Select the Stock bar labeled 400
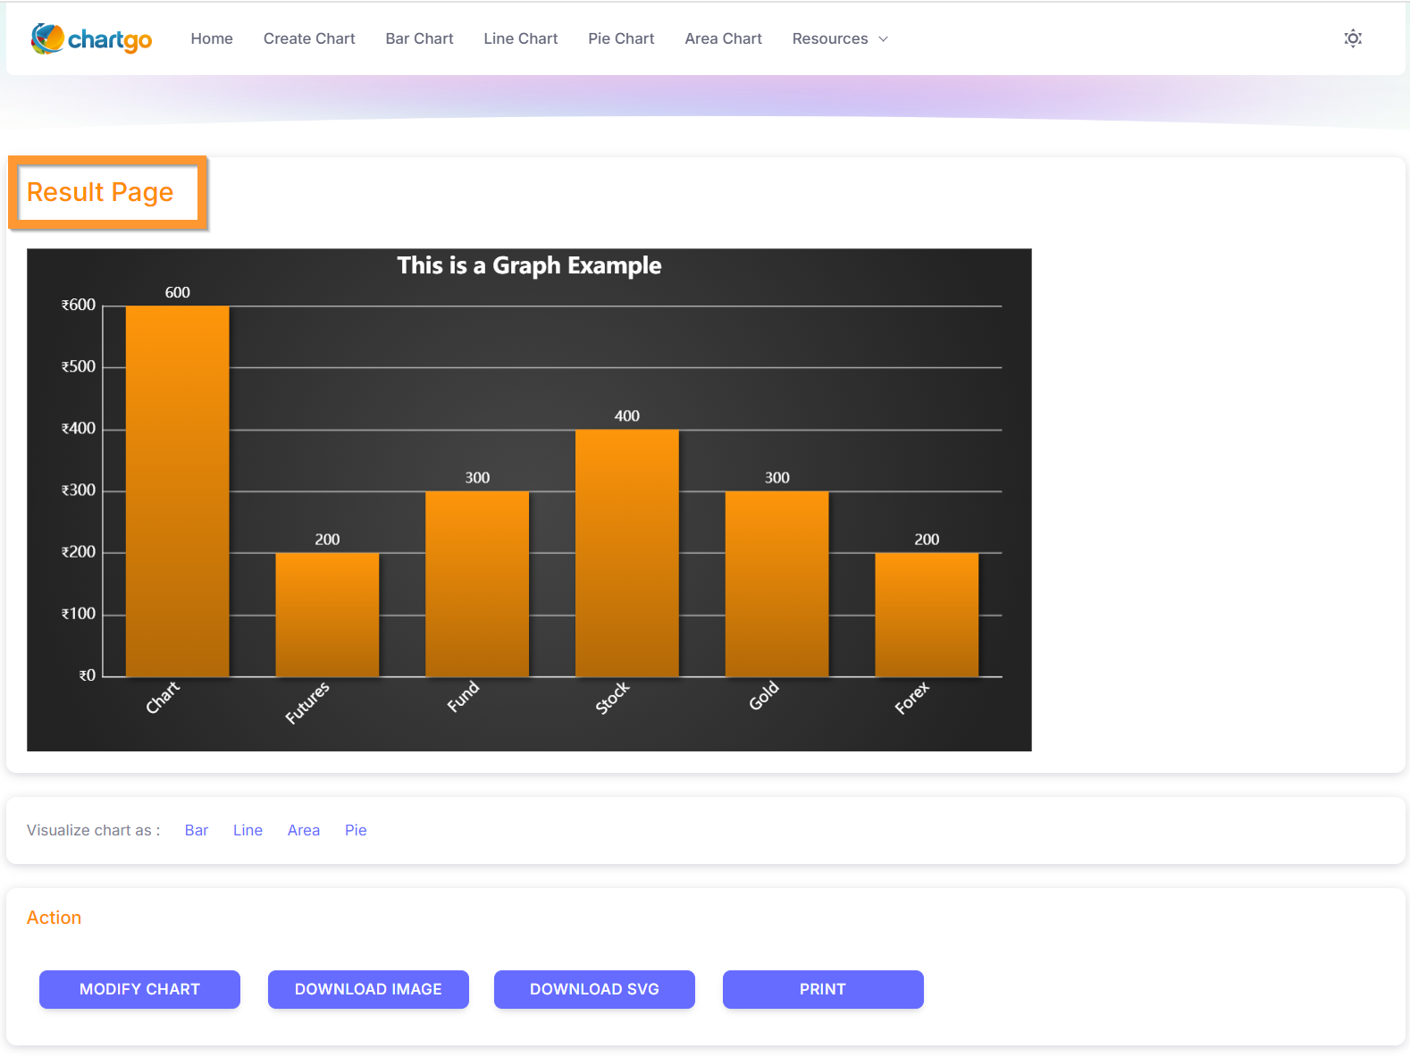This screenshot has height=1057, width=1410. coord(626,553)
